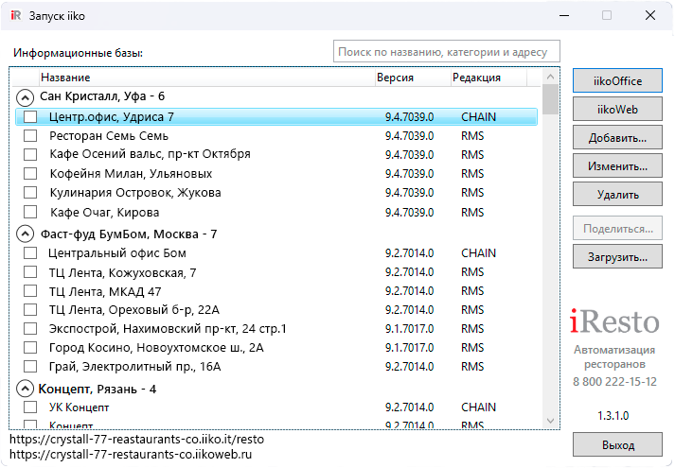
Task: Click the scrollbar down arrow
Action: coord(550,421)
